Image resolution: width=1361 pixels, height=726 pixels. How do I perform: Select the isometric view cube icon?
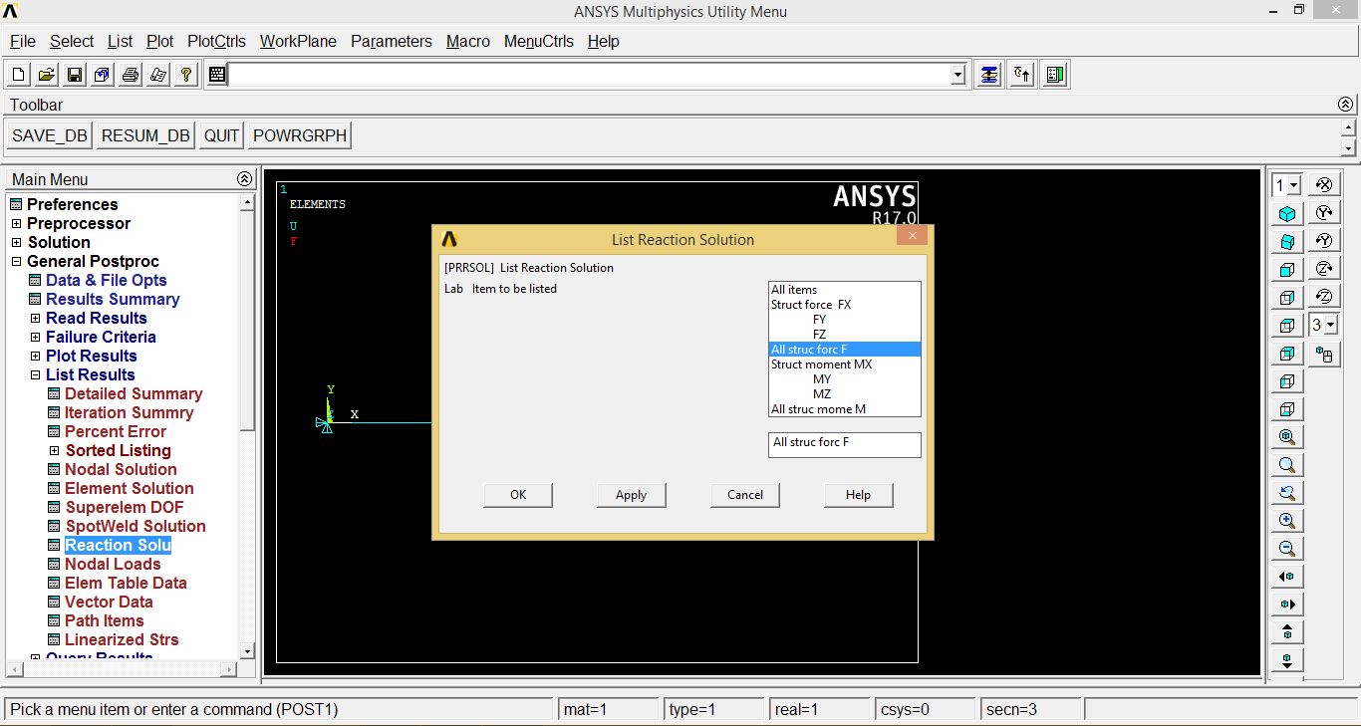pyautogui.click(x=1286, y=212)
